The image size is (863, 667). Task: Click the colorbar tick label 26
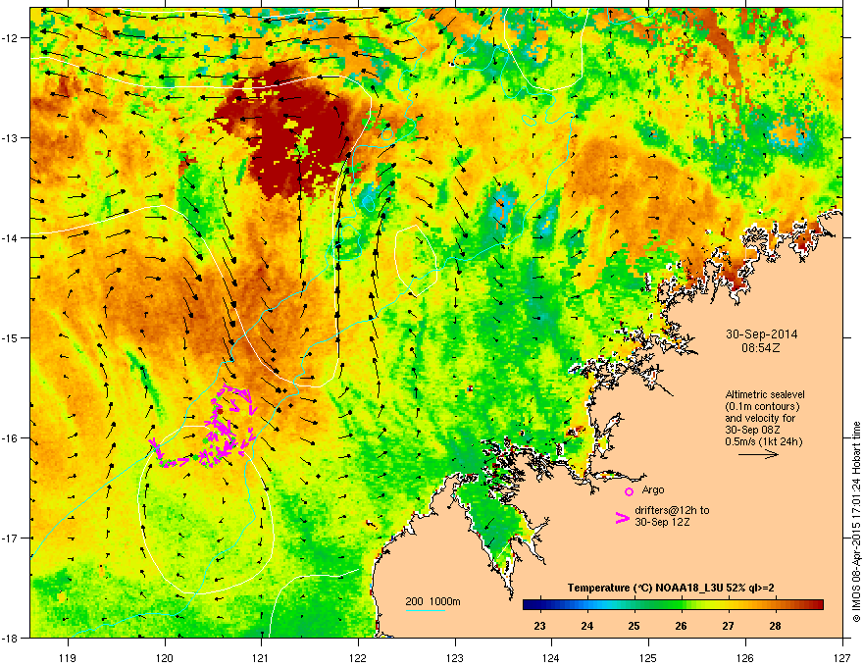(682, 626)
